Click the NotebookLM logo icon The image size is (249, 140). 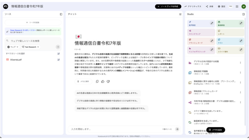tap(6, 6)
